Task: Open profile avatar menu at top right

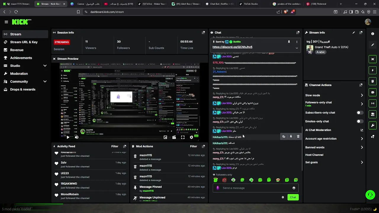Action: pyautogui.click(x=368, y=22)
